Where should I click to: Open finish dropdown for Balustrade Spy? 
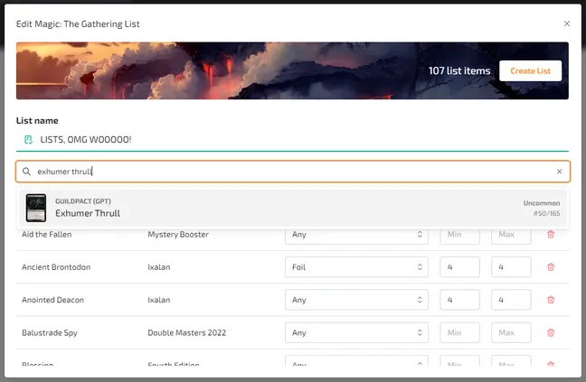coord(356,332)
